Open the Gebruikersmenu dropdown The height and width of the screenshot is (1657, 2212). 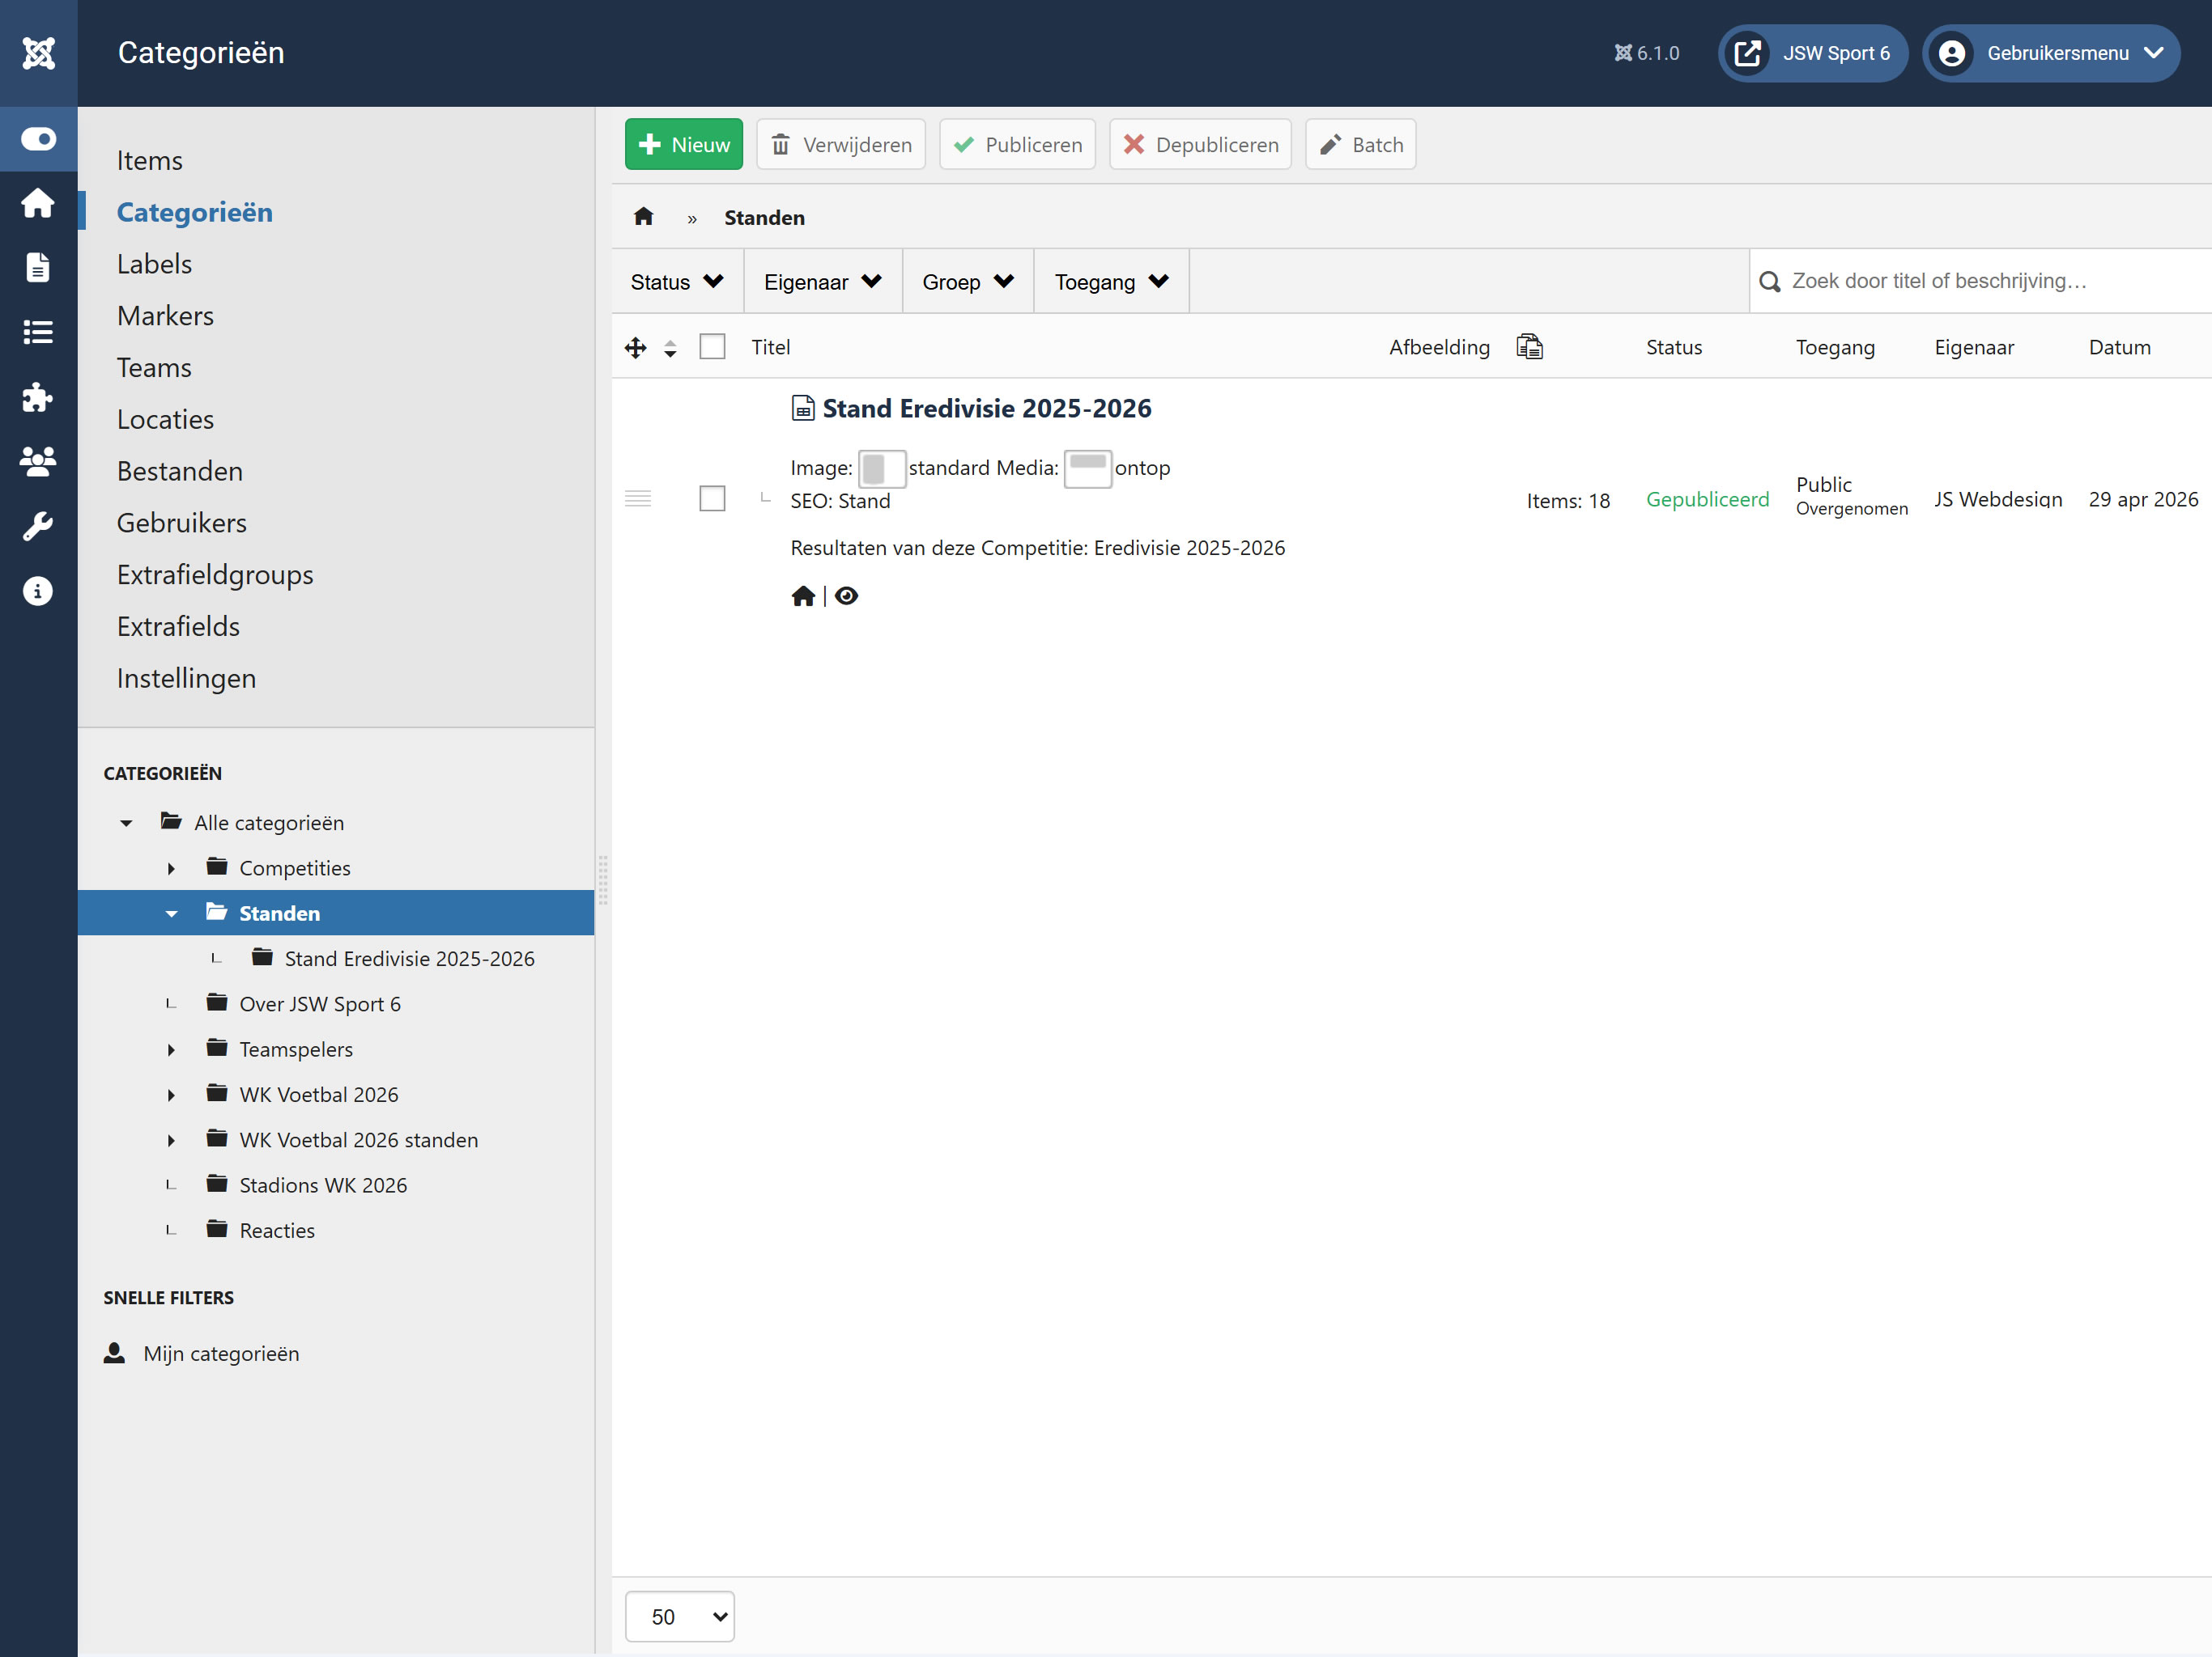pos(2051,53)
